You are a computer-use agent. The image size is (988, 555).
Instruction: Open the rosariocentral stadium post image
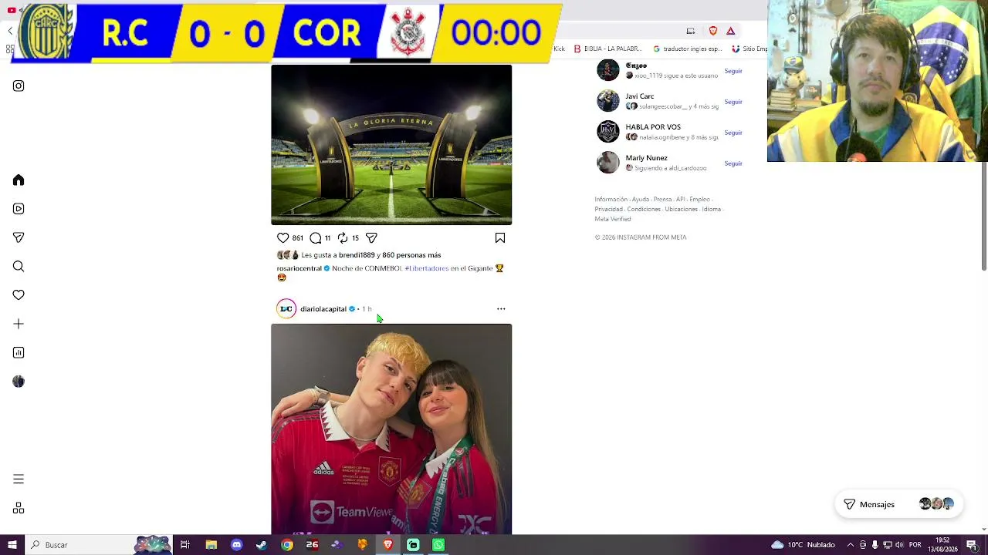[x=391, y=145]
